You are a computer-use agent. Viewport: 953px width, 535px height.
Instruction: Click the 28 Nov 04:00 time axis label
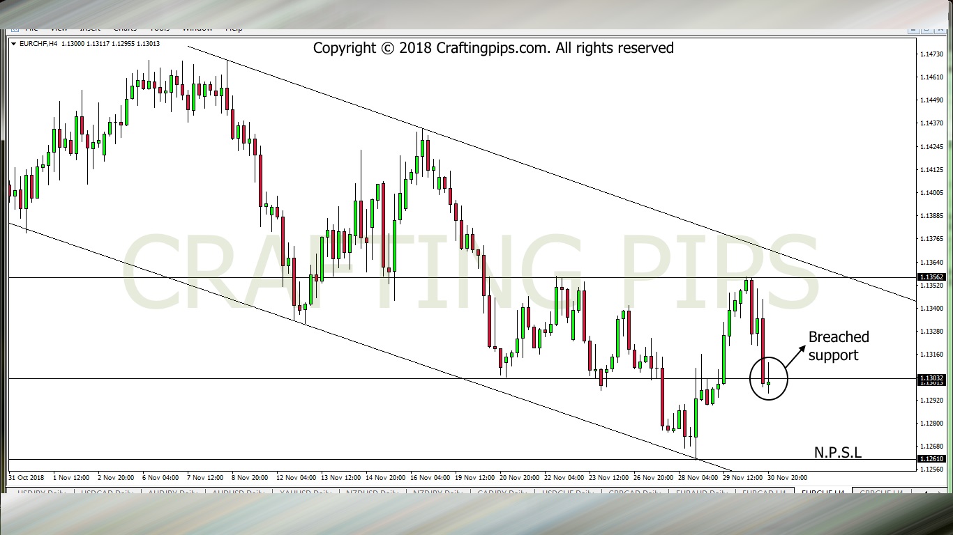(x=698, y=478)
